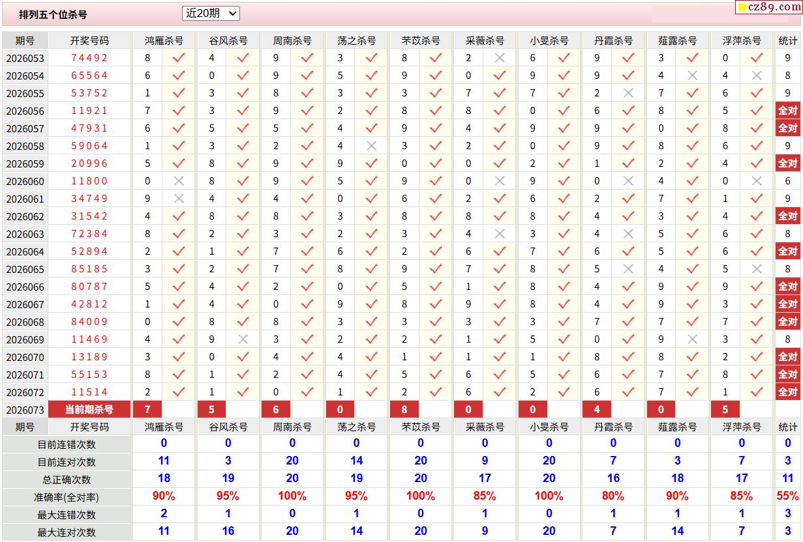Image resolution: width=803 pixels, height=542 pixels.
Task: Click the red checkmark for 周南杀号 in row 2026053
Action: tap(307, 58)
